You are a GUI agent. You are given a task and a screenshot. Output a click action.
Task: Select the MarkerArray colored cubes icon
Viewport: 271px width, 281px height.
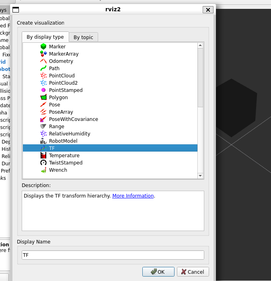[43, 54]
